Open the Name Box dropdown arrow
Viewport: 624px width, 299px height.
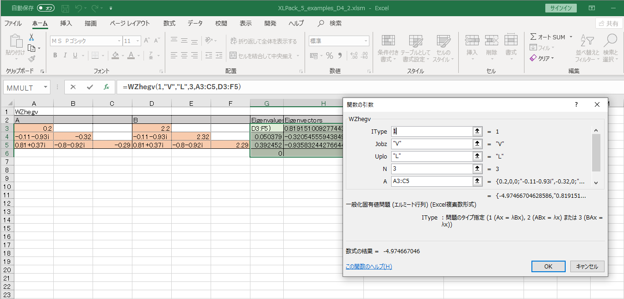(45, 87)
